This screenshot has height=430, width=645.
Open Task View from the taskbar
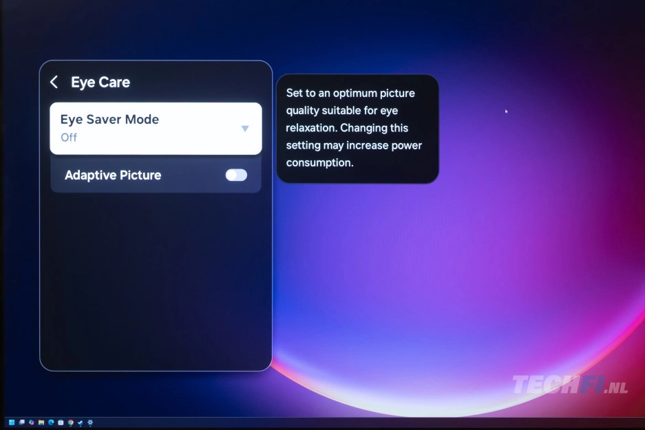(22, 422)
